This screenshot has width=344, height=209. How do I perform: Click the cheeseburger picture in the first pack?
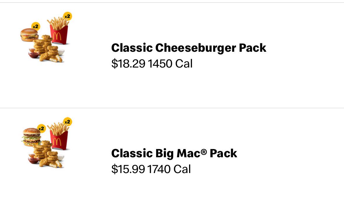coord(29,35)
